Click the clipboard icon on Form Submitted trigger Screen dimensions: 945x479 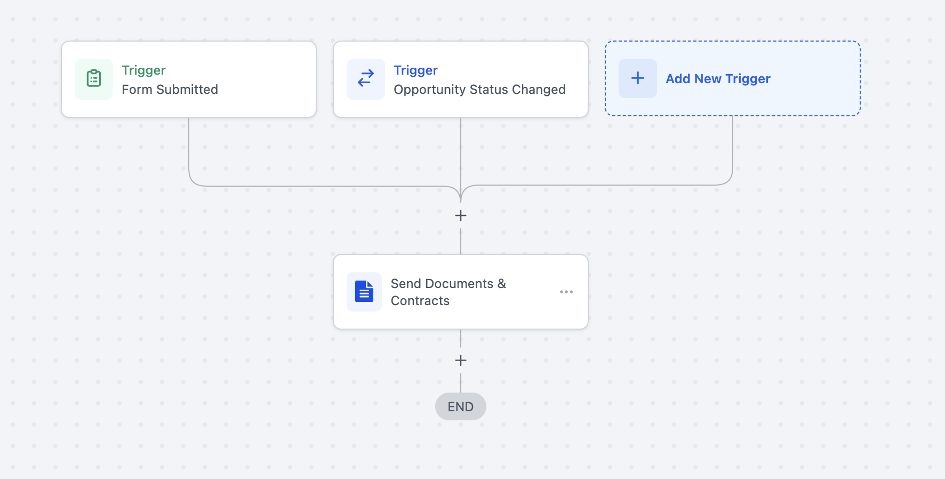94,78
